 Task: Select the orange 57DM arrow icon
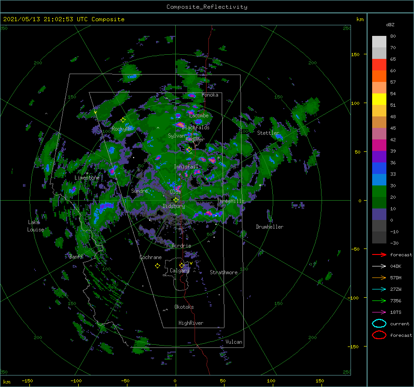379,277
